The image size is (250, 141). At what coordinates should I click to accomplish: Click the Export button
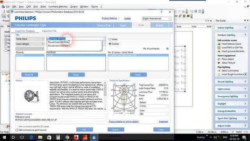(x=116, y=130)
